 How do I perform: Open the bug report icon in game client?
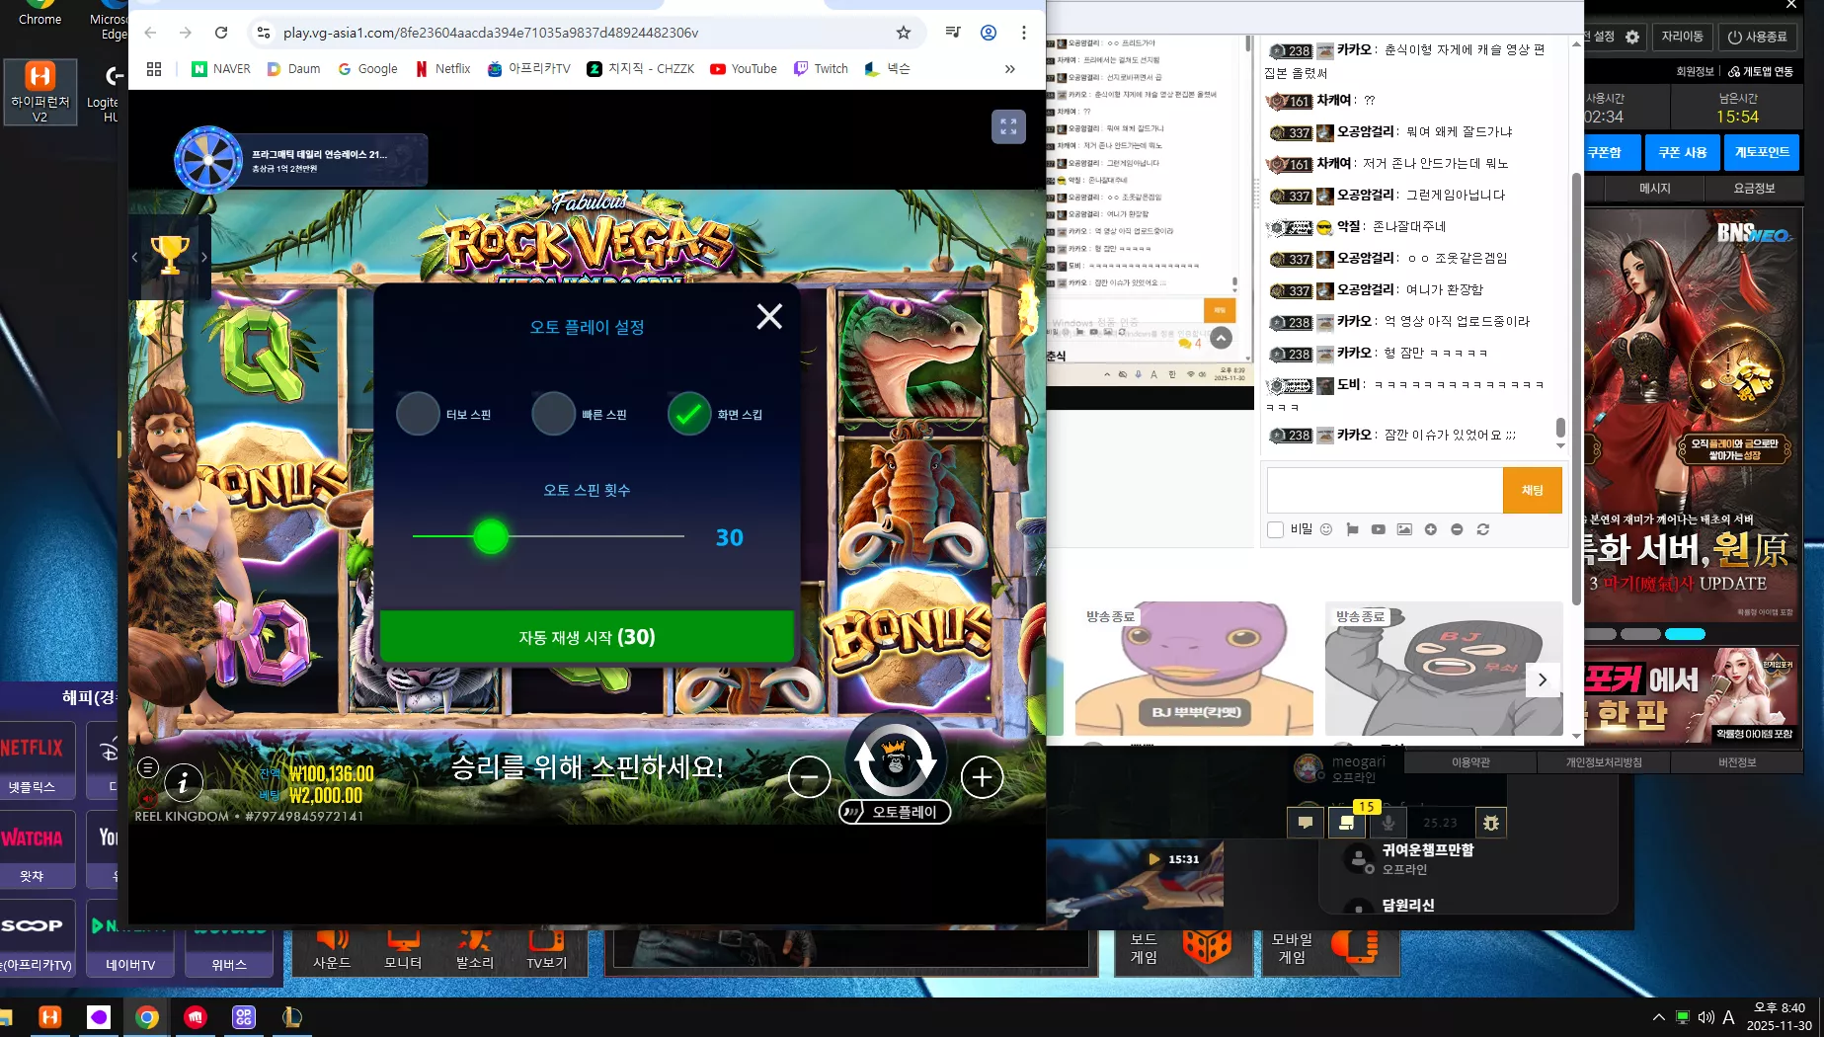point(1491,823)
